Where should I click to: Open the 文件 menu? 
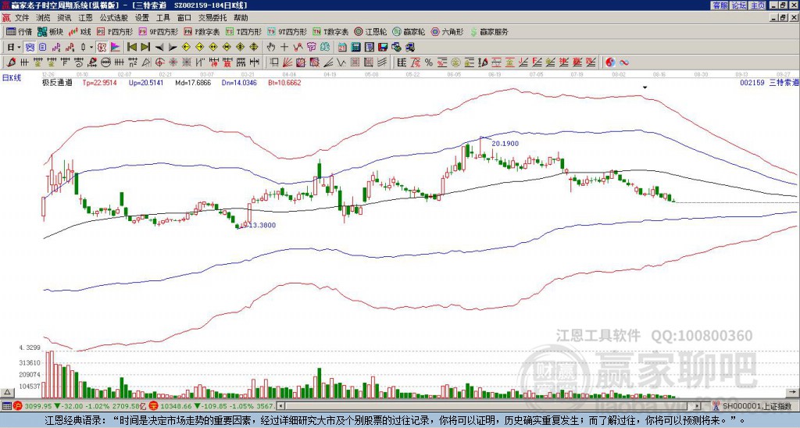[22, 18]
